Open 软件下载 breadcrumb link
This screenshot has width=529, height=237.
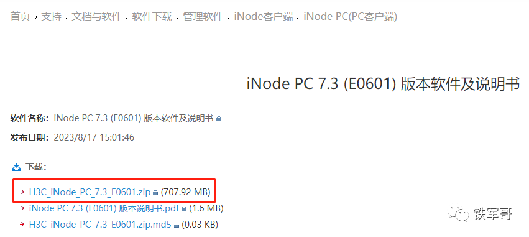pos(152,16)
